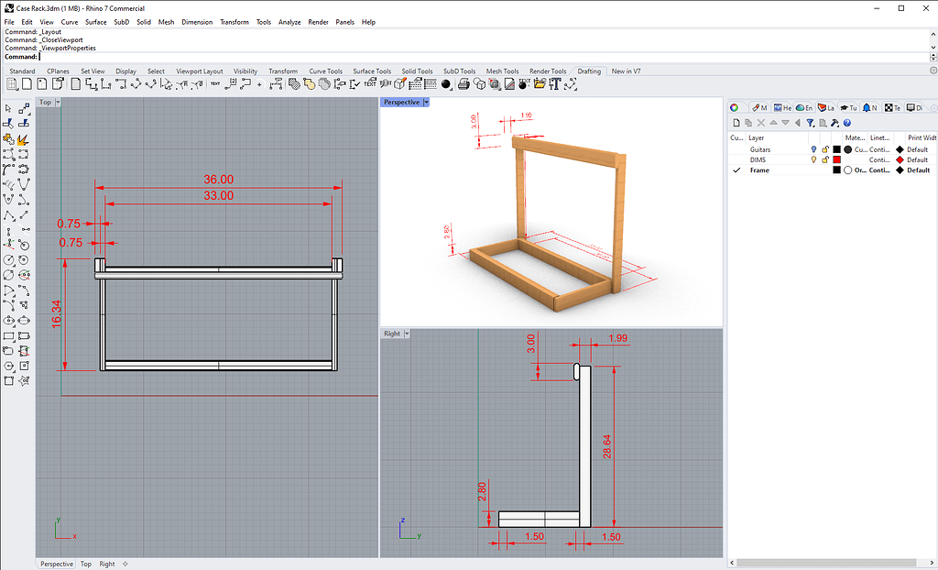The height and width of the screenshot is (570, 938).
Task: Toggle the lock on the Guitars layer
Action: point(825,149)
